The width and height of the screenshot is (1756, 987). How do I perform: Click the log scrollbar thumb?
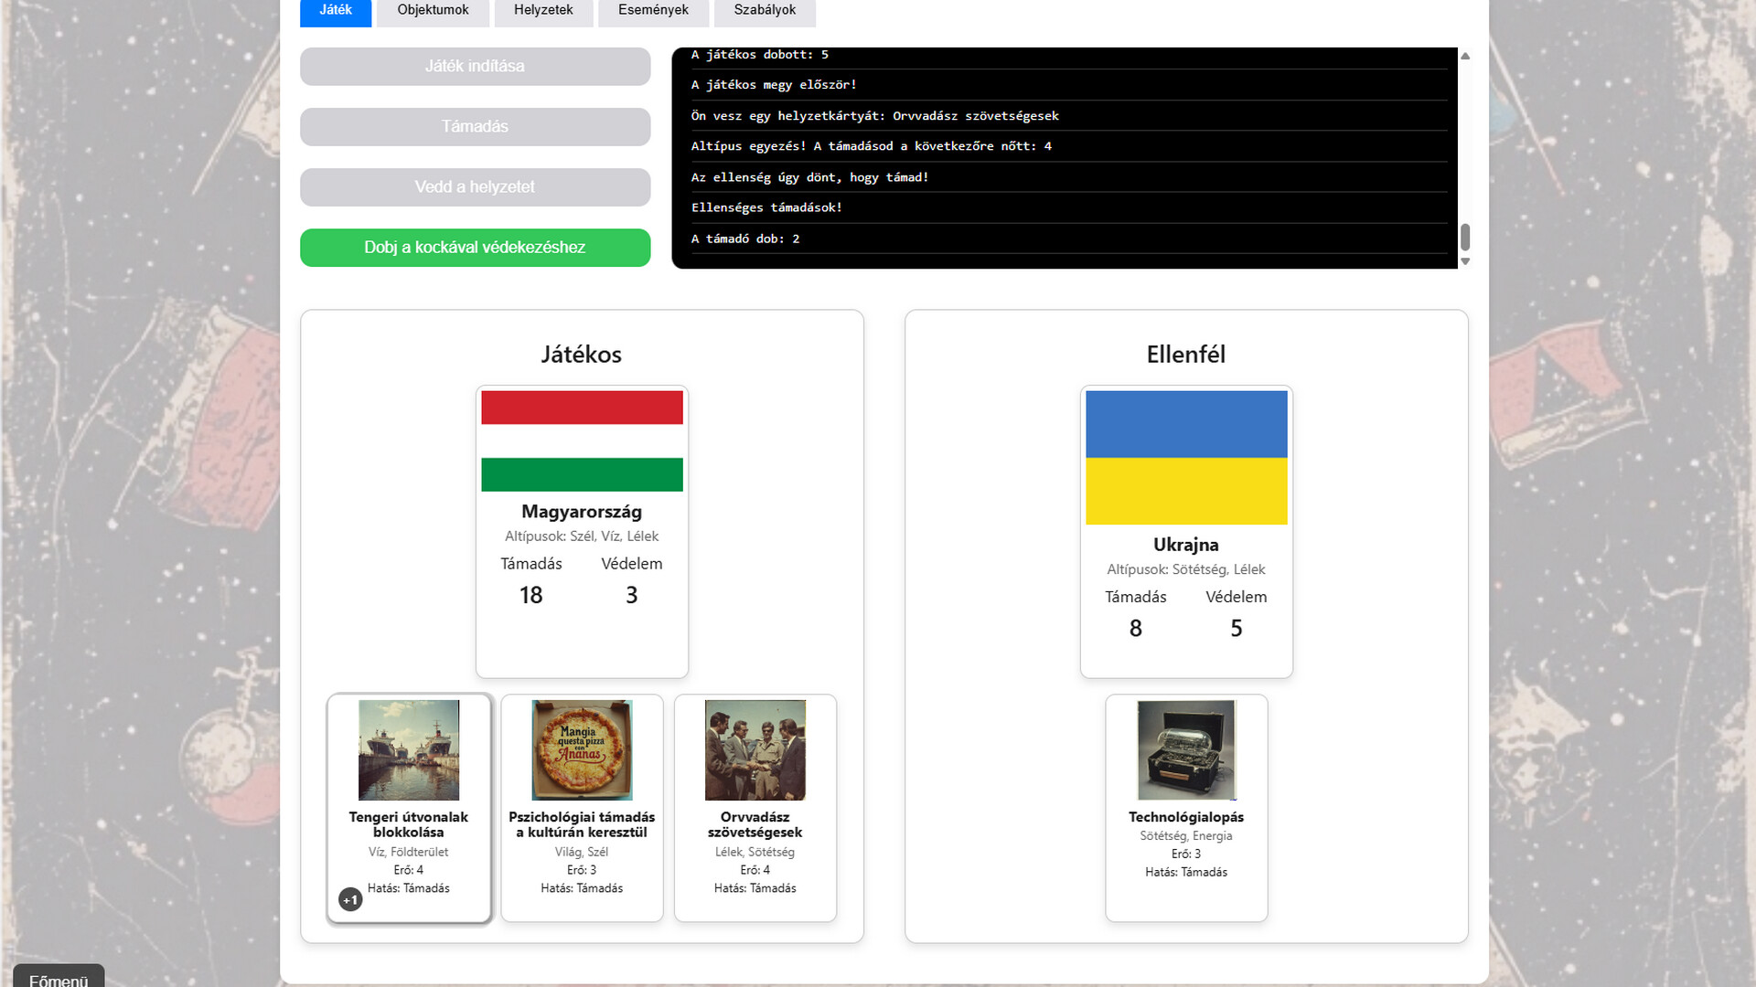(x=1465, y=237)
